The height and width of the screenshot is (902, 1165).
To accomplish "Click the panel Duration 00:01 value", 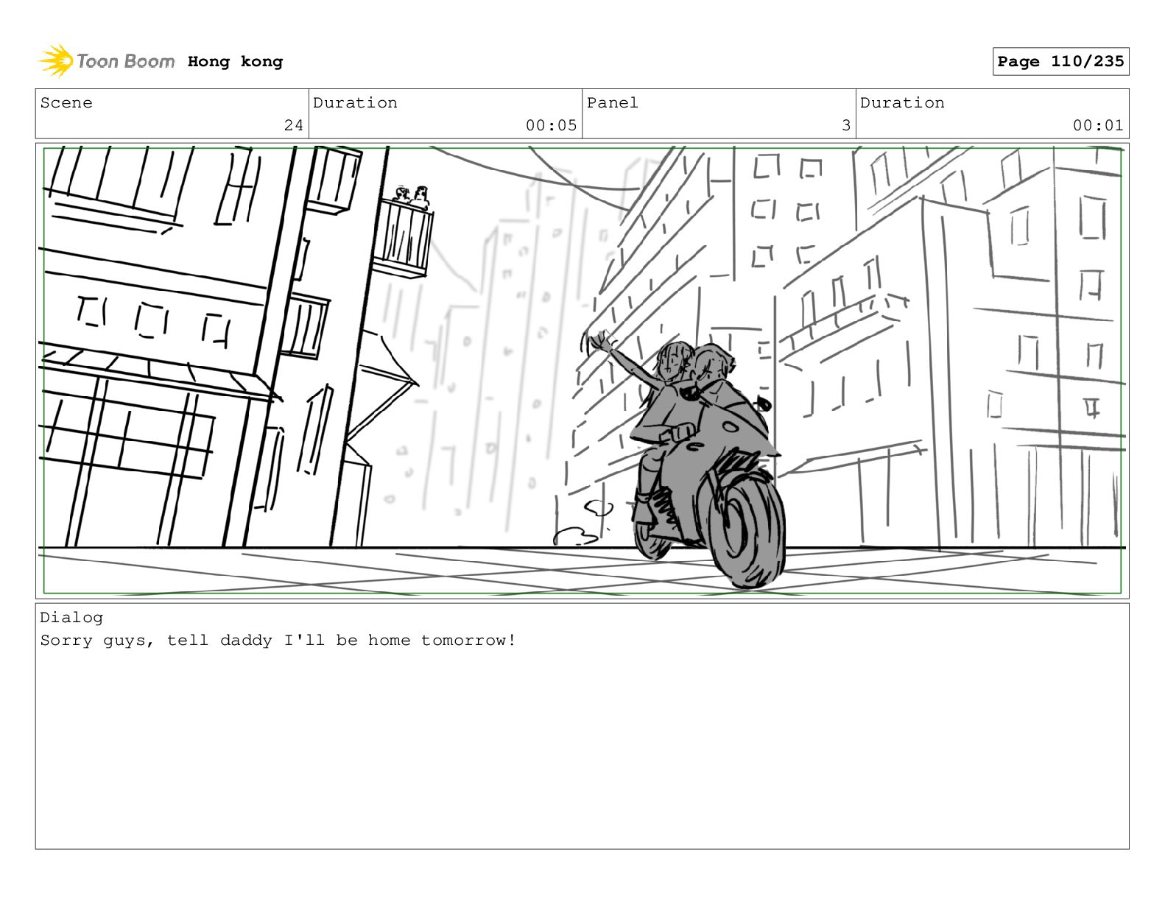I will pos(1098,125).
